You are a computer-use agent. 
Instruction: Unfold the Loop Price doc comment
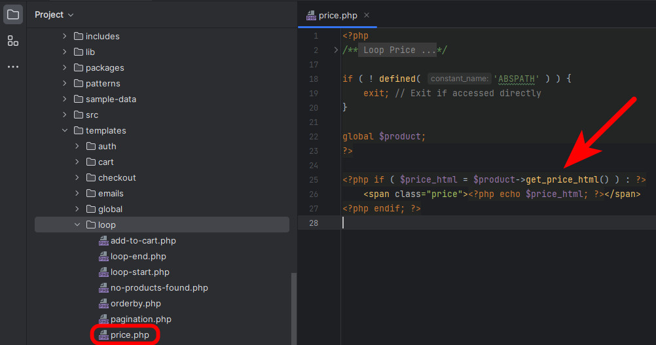click(336, 50)
